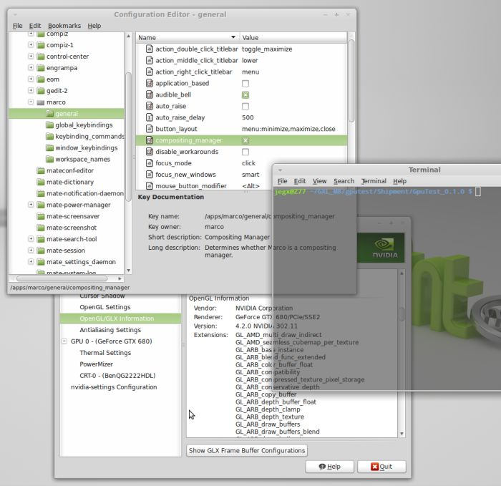Click the mate-screensaver folder icon
This screenshot has height=486, width=501.
(x=41, y=216)
